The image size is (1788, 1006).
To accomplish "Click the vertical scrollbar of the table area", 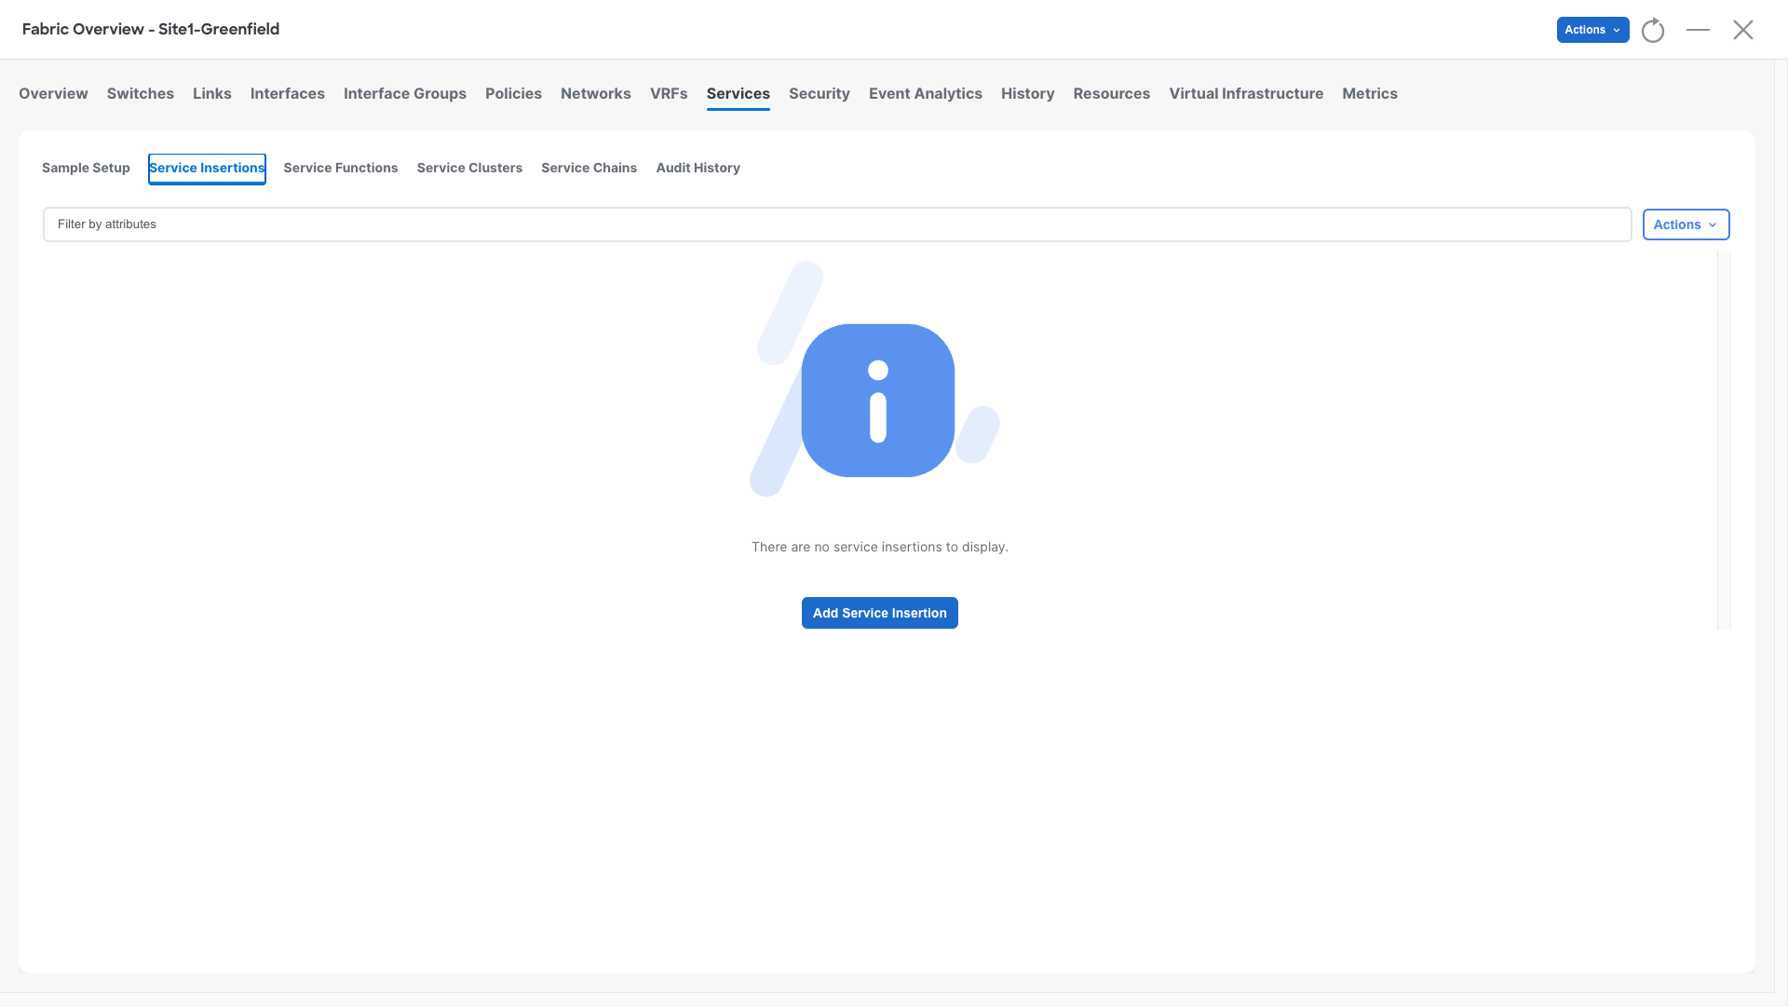I will point(1724,440).
